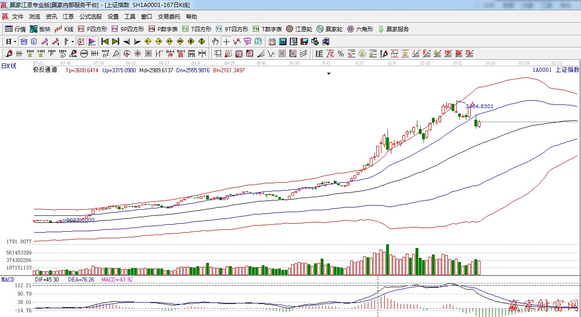Viewport: 581px width, 317px height.
Task: Open the 板块 sector view
Action: 40,29
